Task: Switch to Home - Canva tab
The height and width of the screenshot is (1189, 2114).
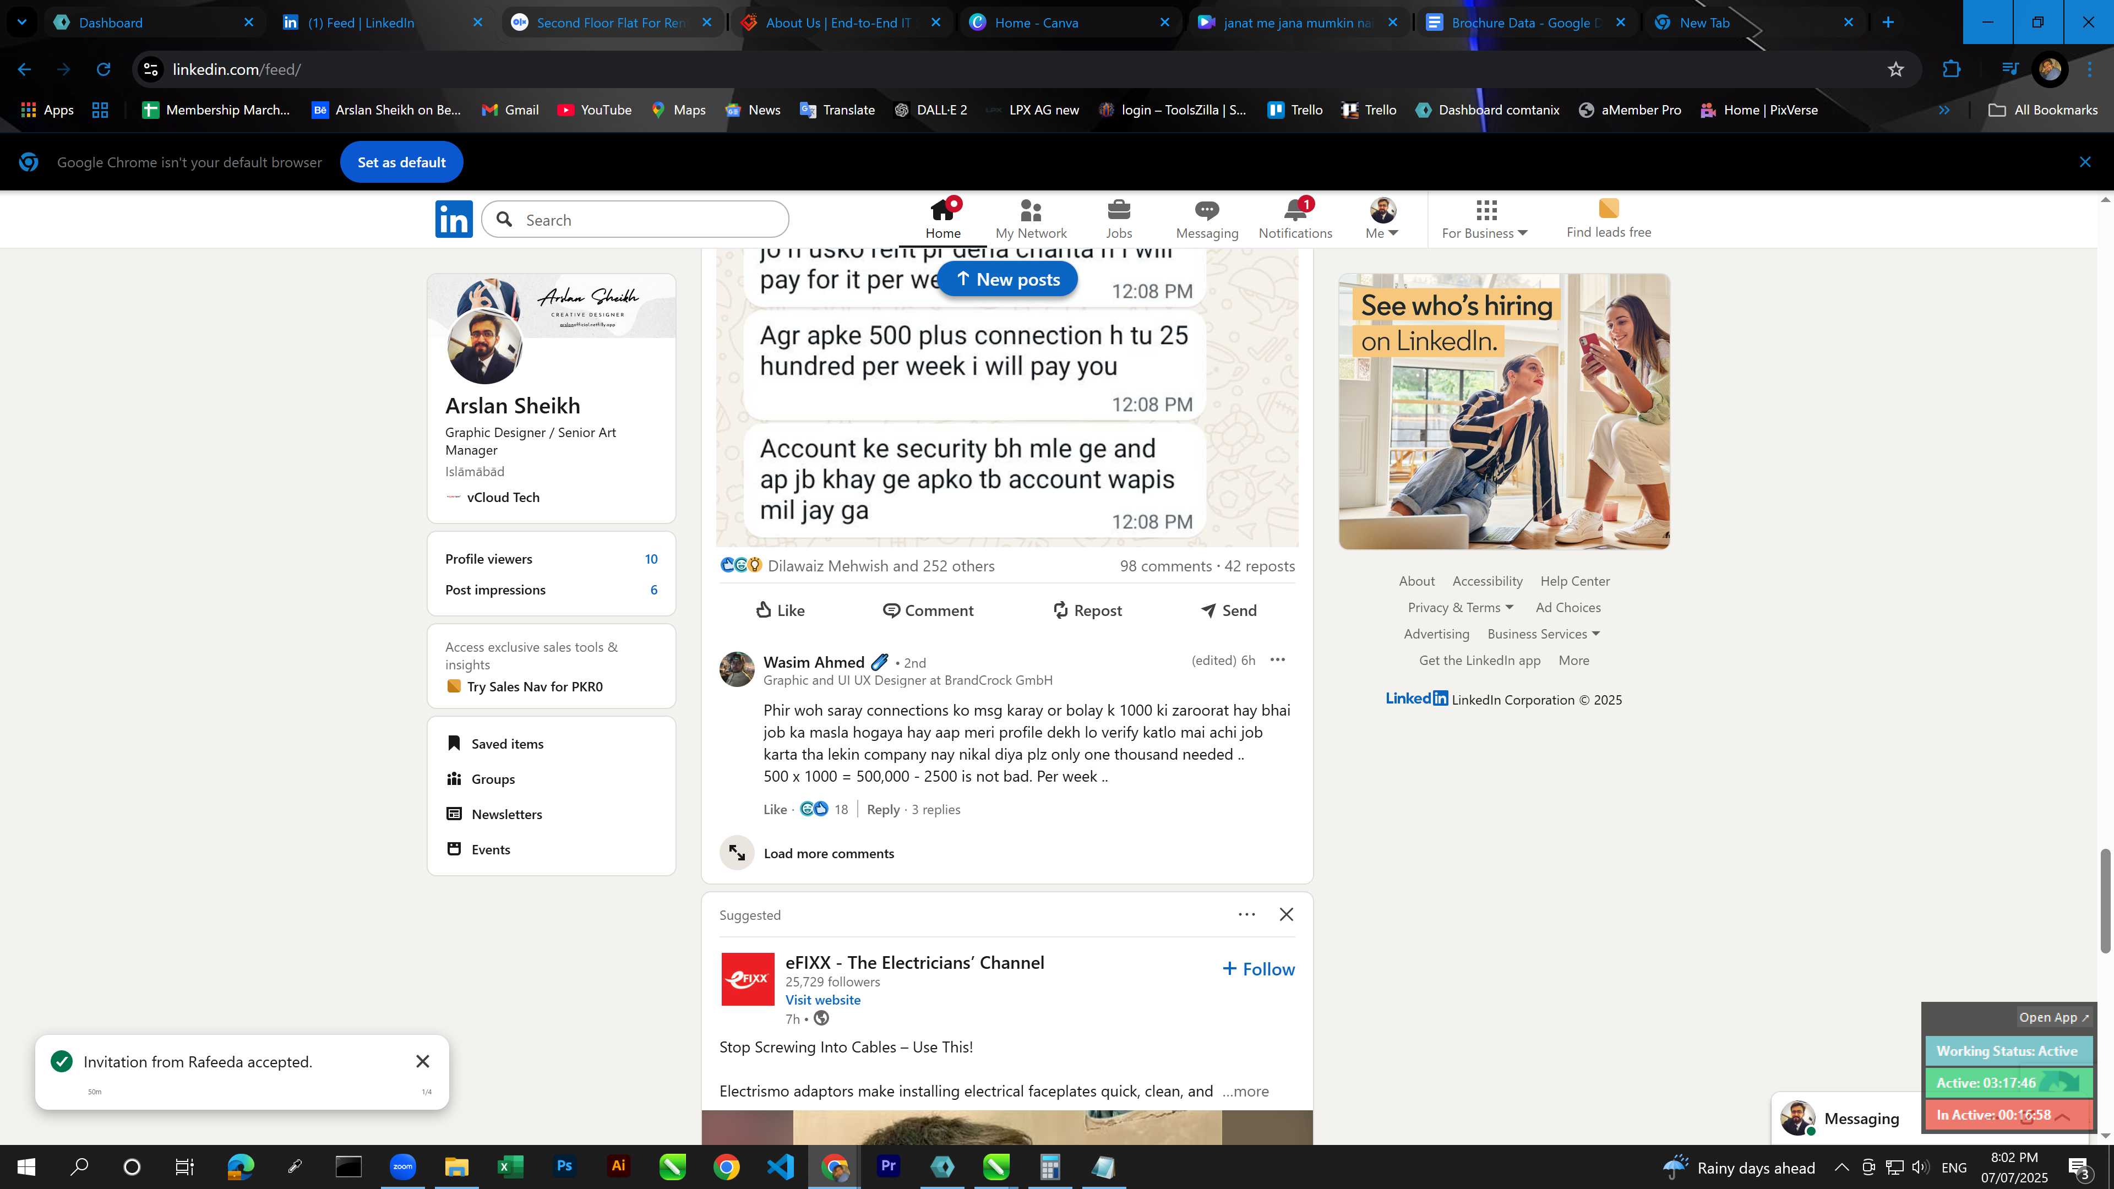Action: point(1070,23)
